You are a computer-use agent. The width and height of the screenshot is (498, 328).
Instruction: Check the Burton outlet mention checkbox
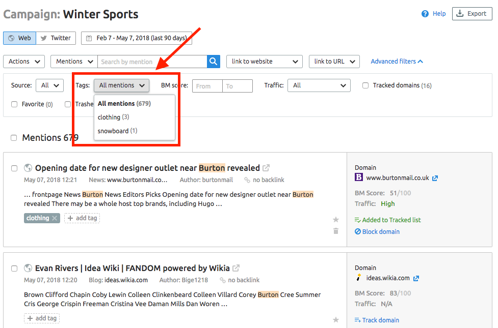tap(14, 168)
